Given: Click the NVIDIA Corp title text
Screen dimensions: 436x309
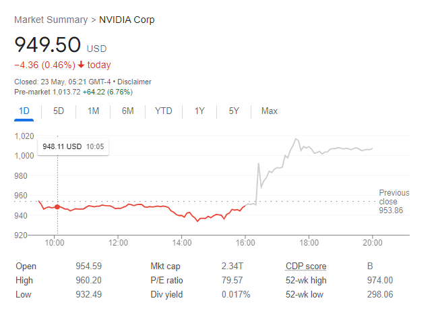Looking at the screenshot, I should click(x=127, y=20).
